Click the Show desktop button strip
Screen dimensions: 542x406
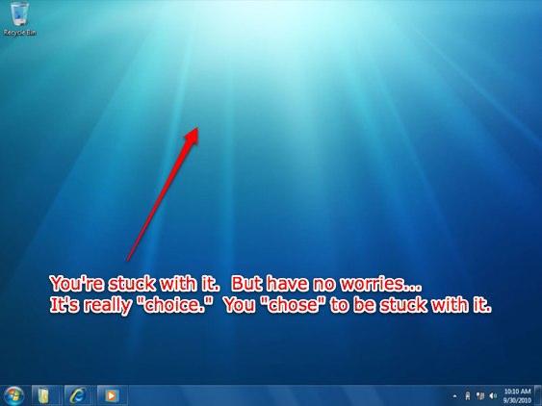tap(538, 395)
